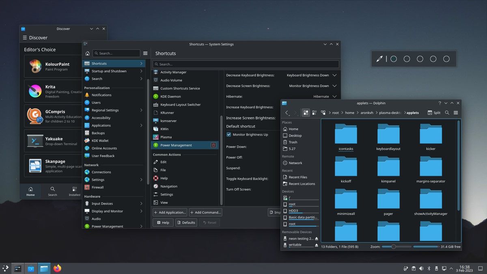Click the Defaults button in Shortcuts
487x274 pixels.
click(x=186, y=222)
